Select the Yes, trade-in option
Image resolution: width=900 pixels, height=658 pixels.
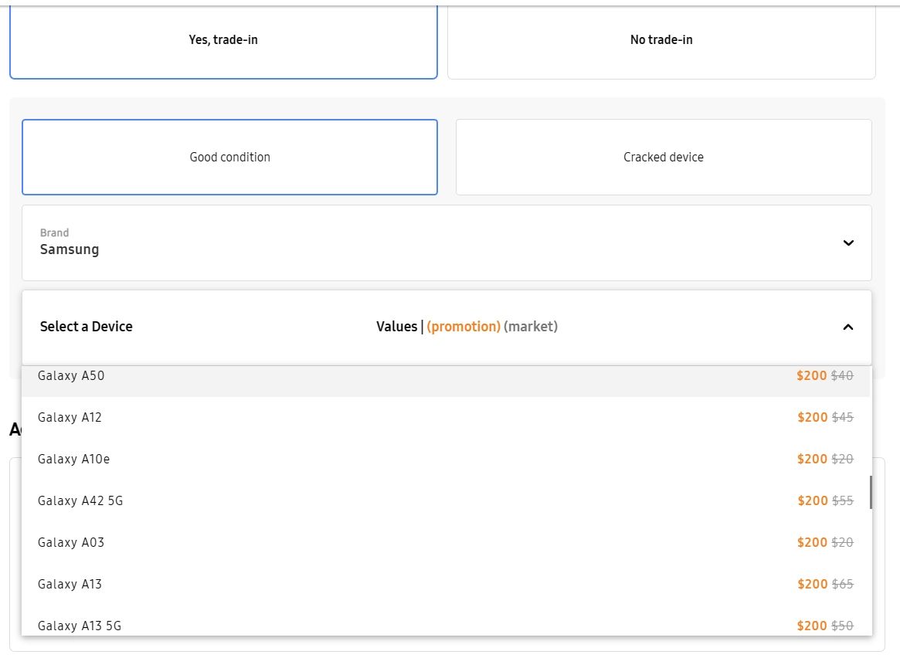(223, 39)
